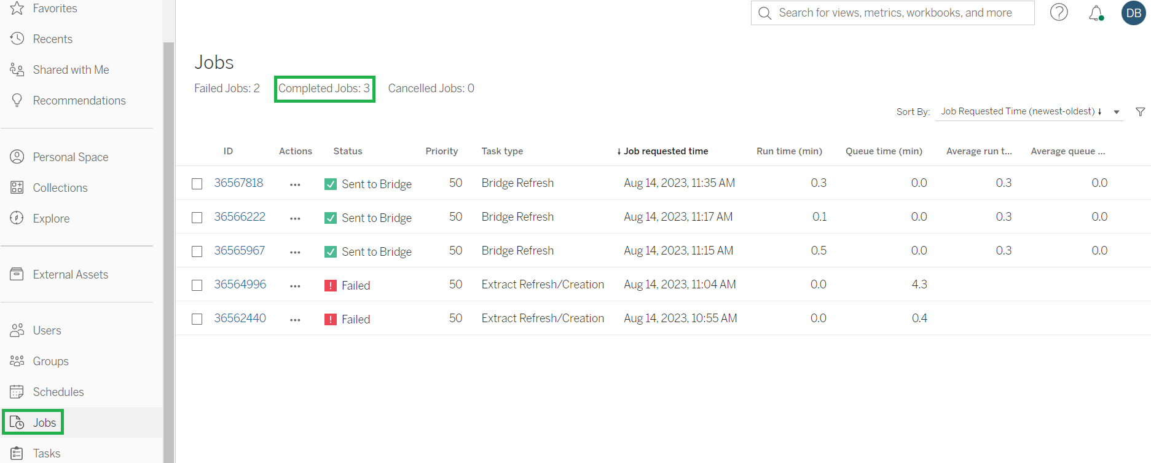The image size is (1151, 463).
Task: Click the Tasks clipboard icon
Action: (x=17, y=453)
